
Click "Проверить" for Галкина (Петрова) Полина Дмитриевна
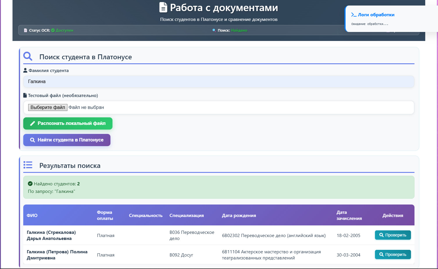point(393,254)
